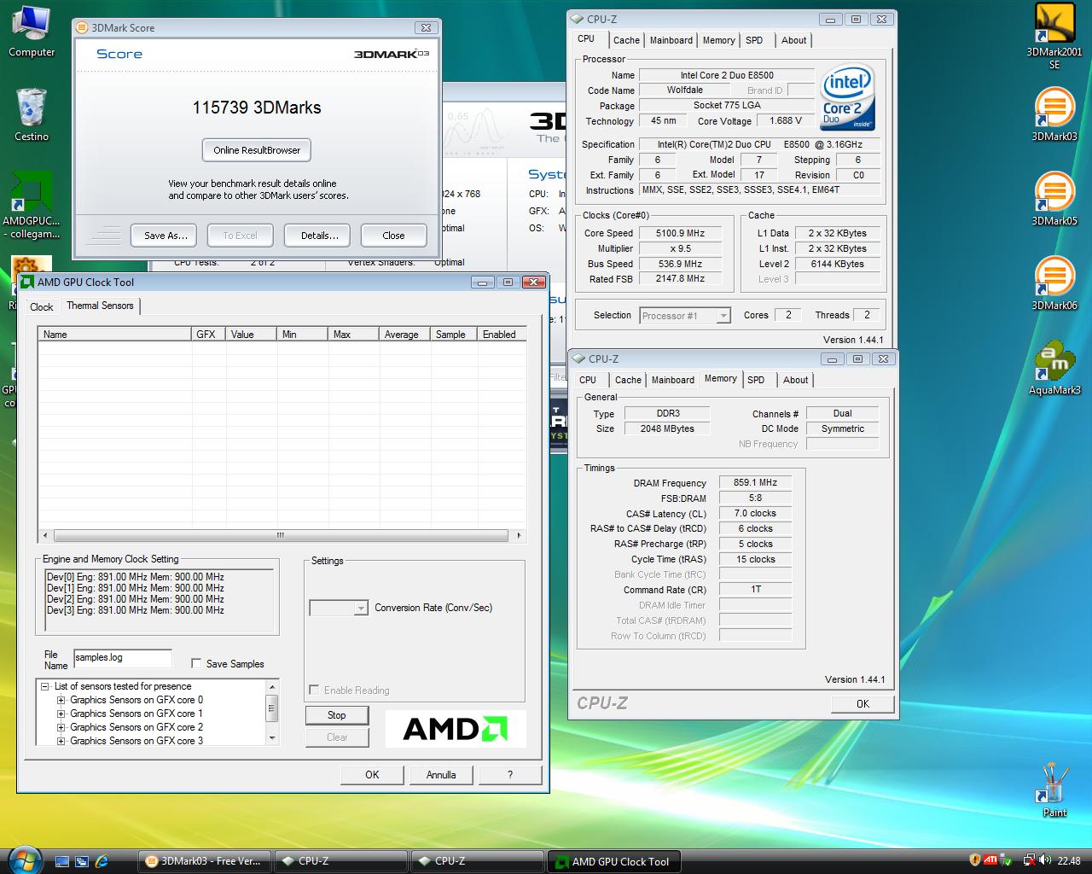Open the AMDGPUC... shortcut on the desktop
The image size is (1092, 874).
pyautogui.click(x=32, y=205)
